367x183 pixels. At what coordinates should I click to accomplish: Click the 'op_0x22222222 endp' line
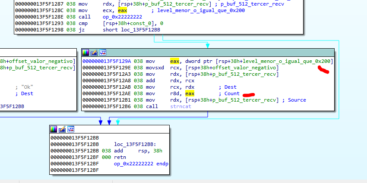pyautogui.click(x=140, y=164)
